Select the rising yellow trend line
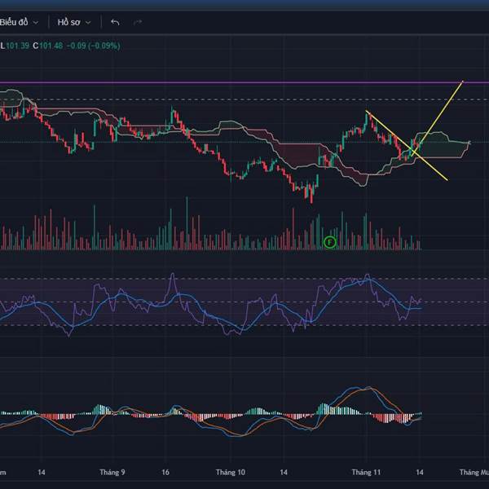The image size is (489, 489). click(x=444, y=107)
